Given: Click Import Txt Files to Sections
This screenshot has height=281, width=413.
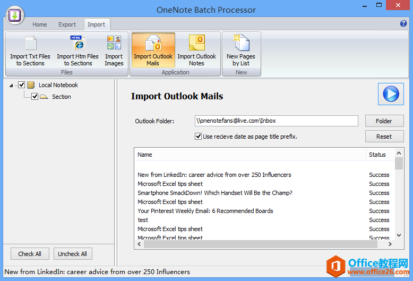Looking at the screenshot, I should [30, 50].
